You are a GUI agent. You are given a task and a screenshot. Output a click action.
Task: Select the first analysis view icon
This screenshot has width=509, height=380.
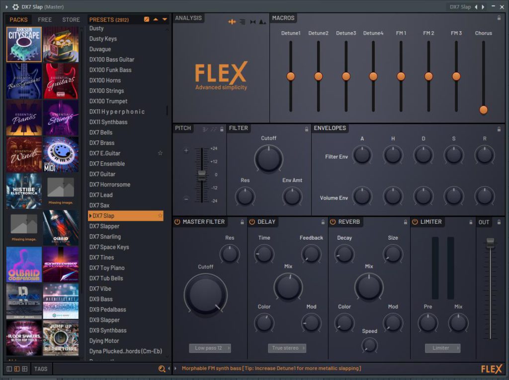(x=232, y=22)
